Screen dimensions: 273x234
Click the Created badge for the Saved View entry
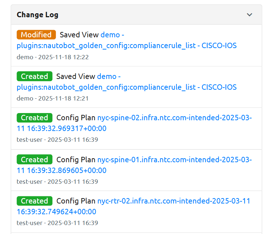[x=34, y=76]
